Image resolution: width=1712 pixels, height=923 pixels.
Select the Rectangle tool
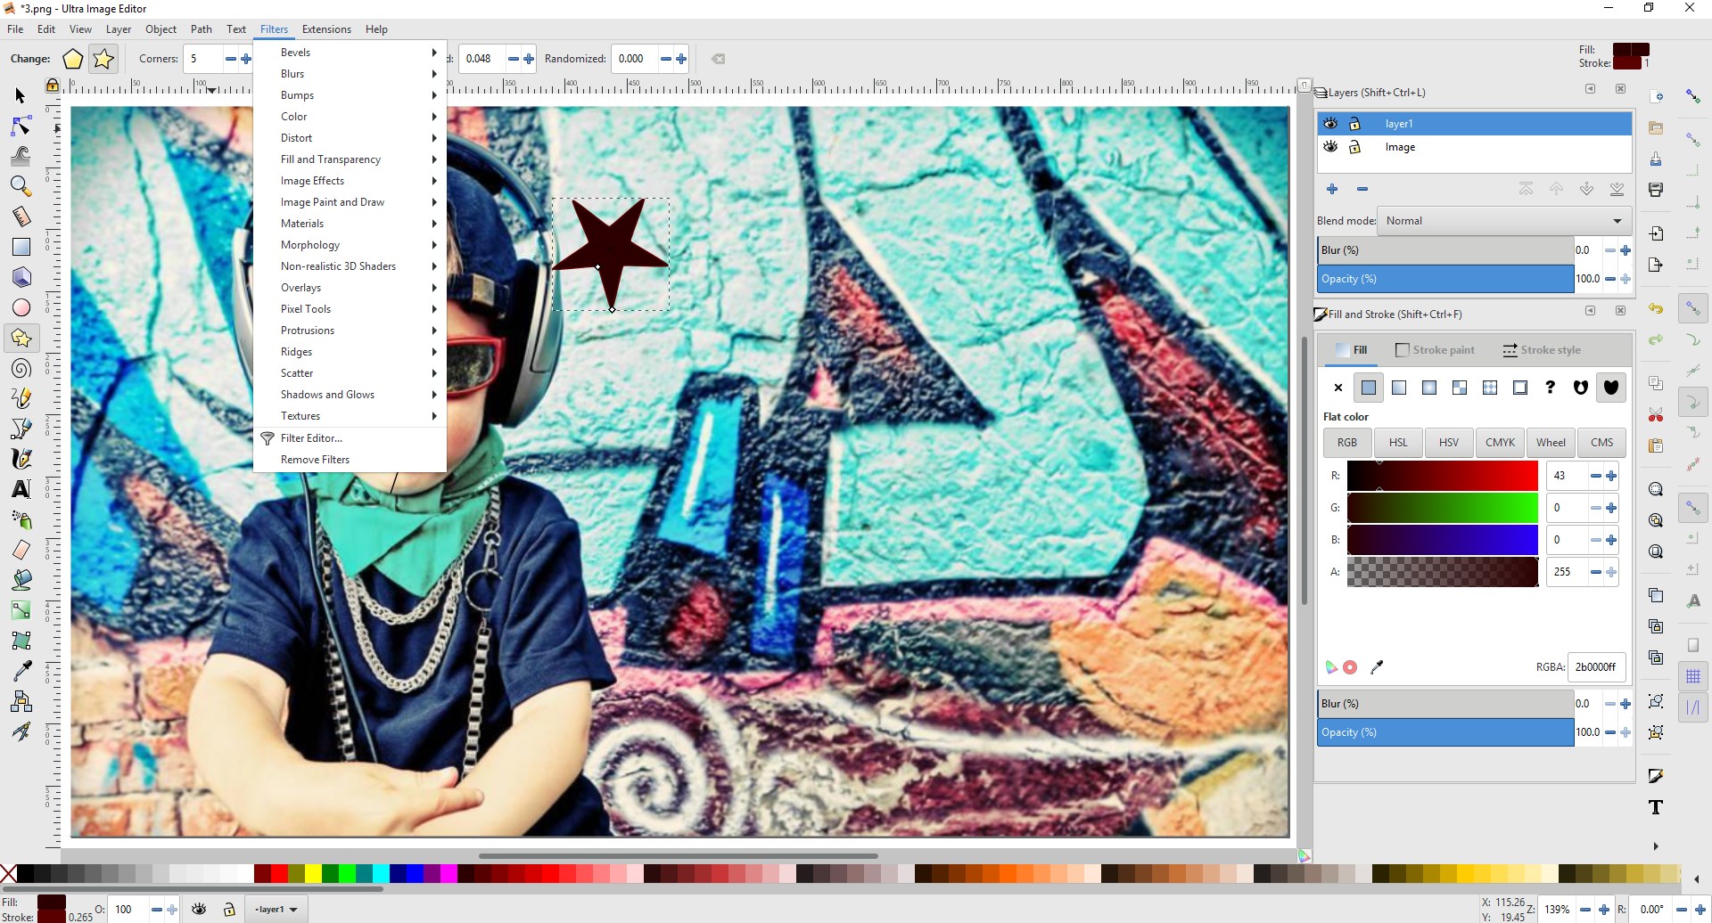tap(21, 247)
